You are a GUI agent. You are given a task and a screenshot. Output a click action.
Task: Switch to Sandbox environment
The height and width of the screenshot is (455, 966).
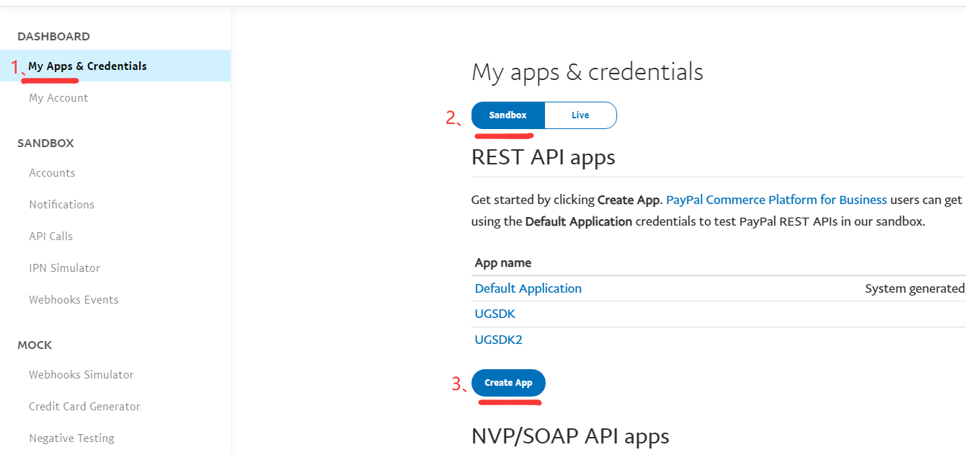(x=508, y=115)
